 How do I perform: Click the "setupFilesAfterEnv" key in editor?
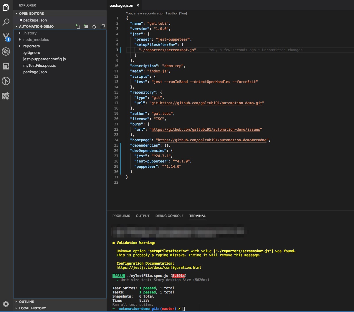tap(156, 45)
